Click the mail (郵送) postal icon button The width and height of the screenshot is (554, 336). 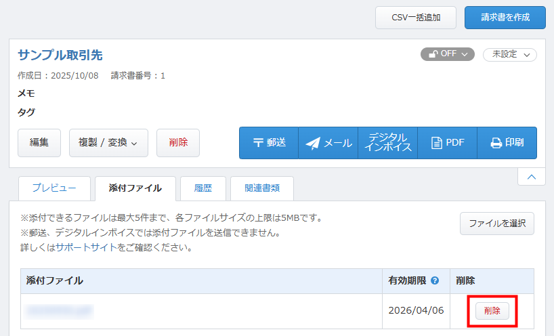(269, 143)
